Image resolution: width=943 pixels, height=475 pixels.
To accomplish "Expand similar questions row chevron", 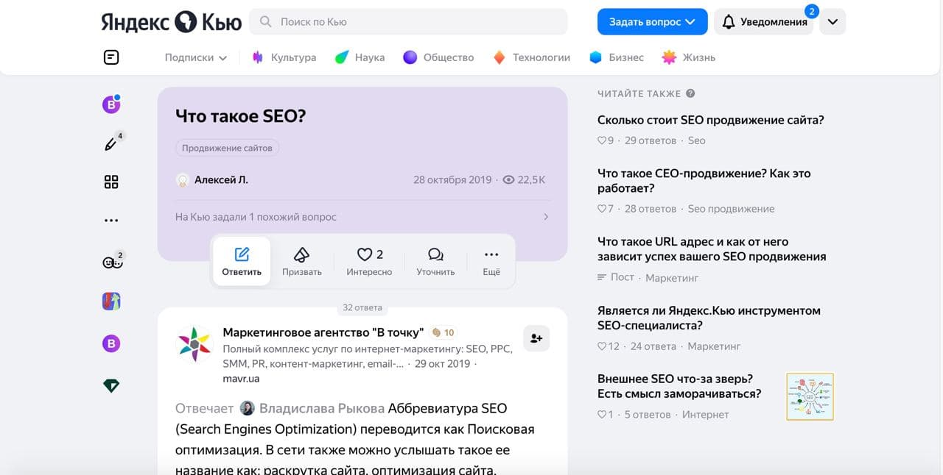I will pyautogui.click(x=546, y=217).
